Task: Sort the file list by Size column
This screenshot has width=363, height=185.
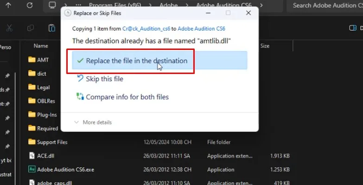Action: click(265, 46)
